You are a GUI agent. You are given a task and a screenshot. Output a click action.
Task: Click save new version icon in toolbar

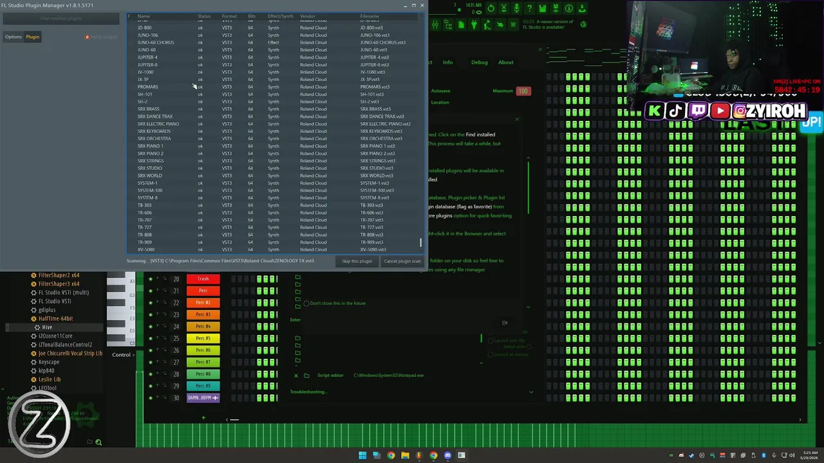click(x=556, y=8)
